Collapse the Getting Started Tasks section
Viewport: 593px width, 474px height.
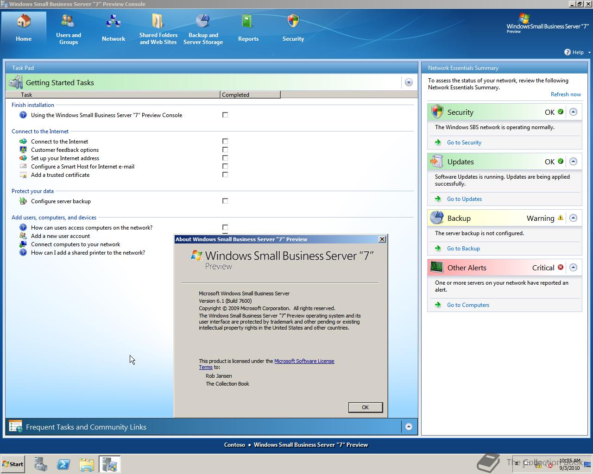(409, 82)
